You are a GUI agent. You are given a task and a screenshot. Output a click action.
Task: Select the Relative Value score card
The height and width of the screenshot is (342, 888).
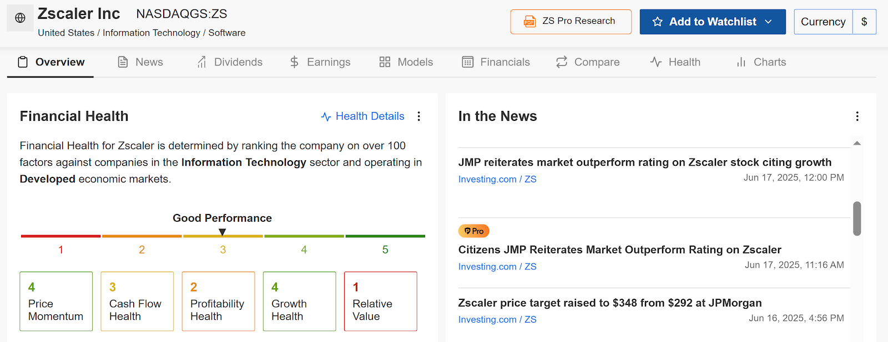381,302
